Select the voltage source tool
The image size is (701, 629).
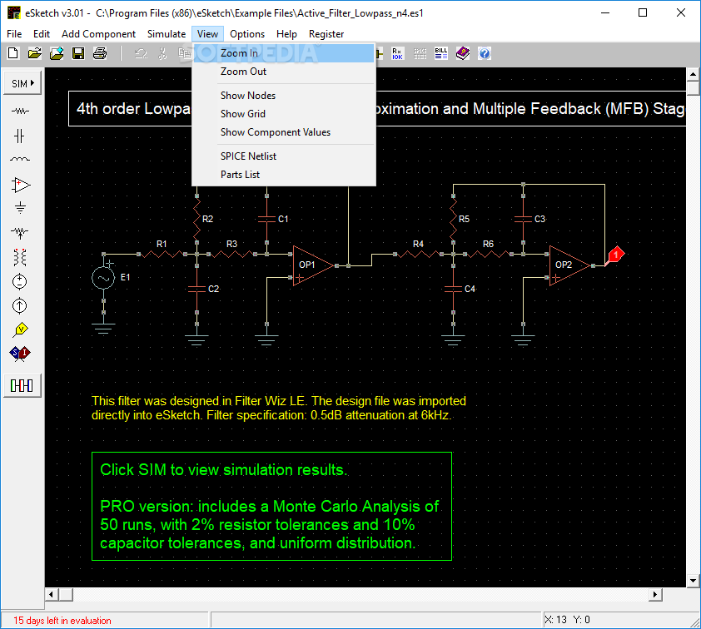(20, 281)
